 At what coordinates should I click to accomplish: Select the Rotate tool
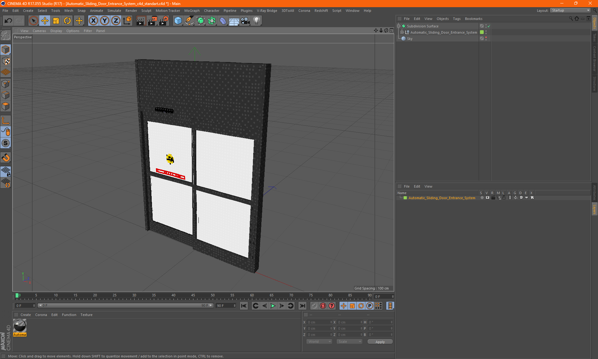(67, 21)
